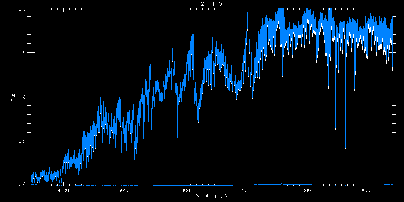
Task: Click the 0.0 flux tick label
Action: pyautogui.click(x=22, y=184)
